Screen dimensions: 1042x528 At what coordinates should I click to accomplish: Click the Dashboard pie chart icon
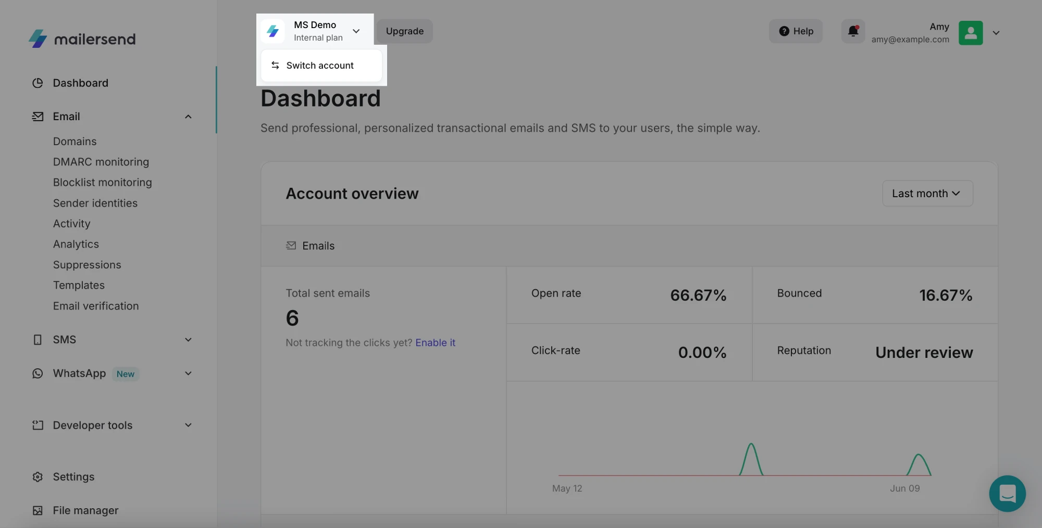(38, 83)
